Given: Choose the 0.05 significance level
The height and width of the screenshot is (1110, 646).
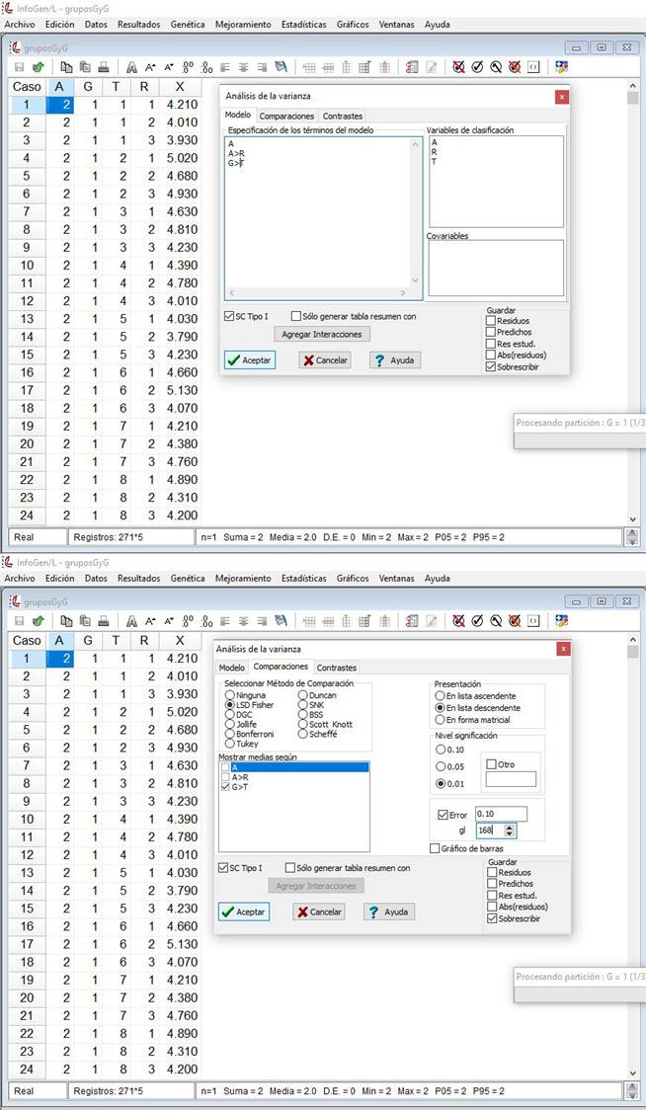Looking at the screenshot, I should tap(441, 765).
